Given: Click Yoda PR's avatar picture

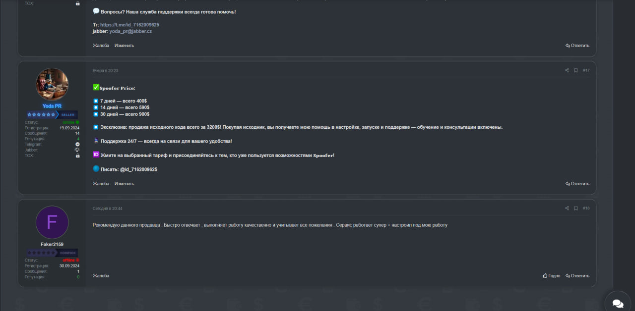Looking at the screenshot, I should [x=52, y=84].
